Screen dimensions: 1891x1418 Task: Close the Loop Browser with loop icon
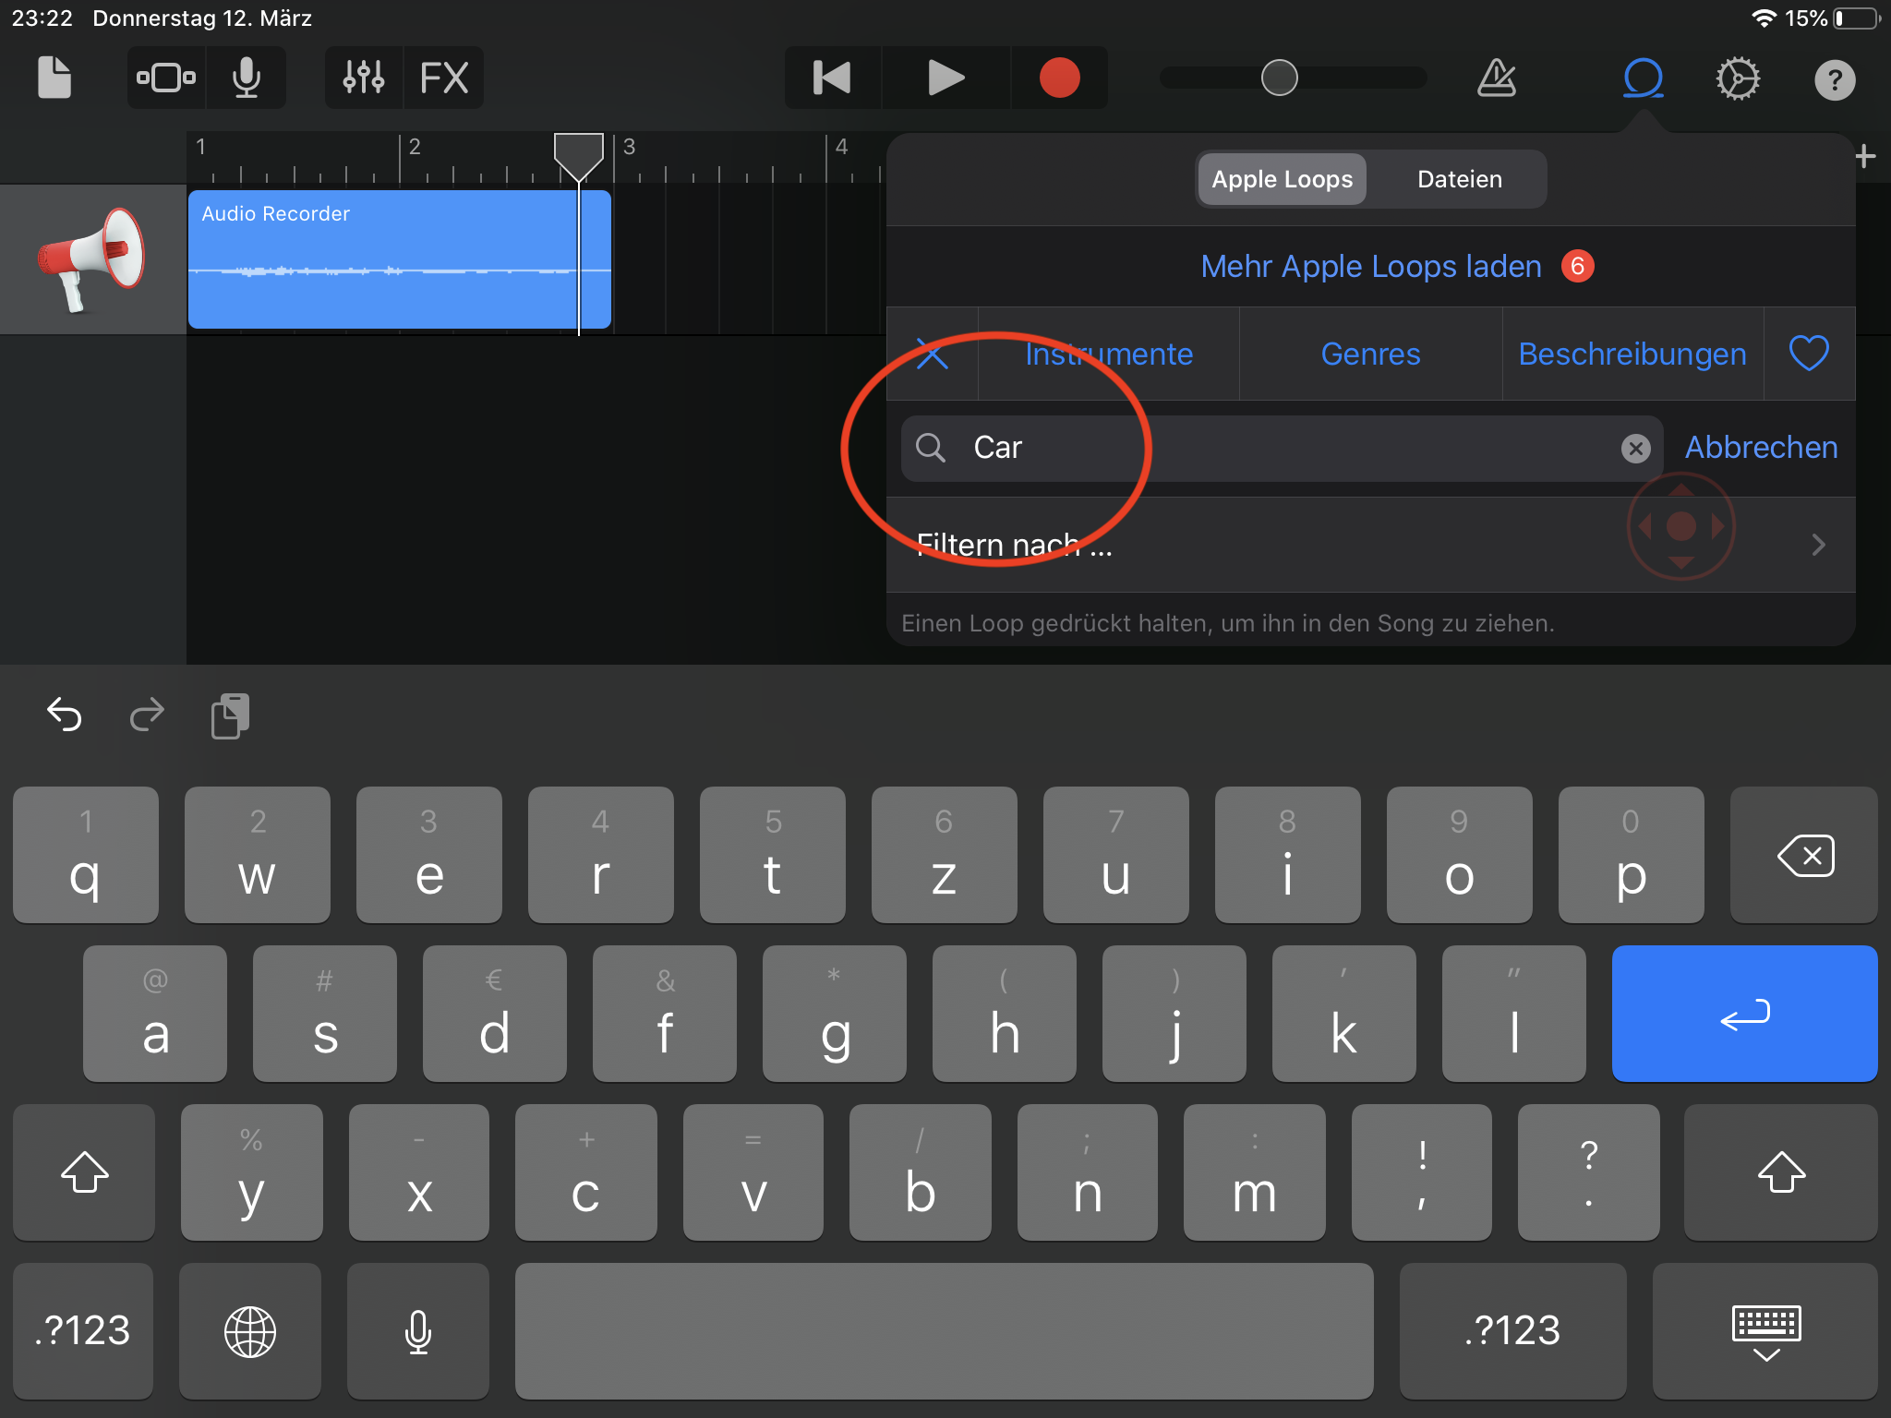click(1644, 78)
